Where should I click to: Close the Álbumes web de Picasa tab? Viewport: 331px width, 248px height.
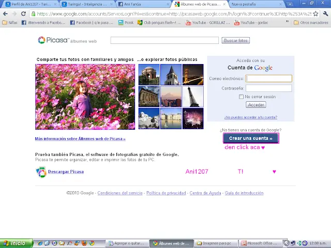tap(224, 4)
